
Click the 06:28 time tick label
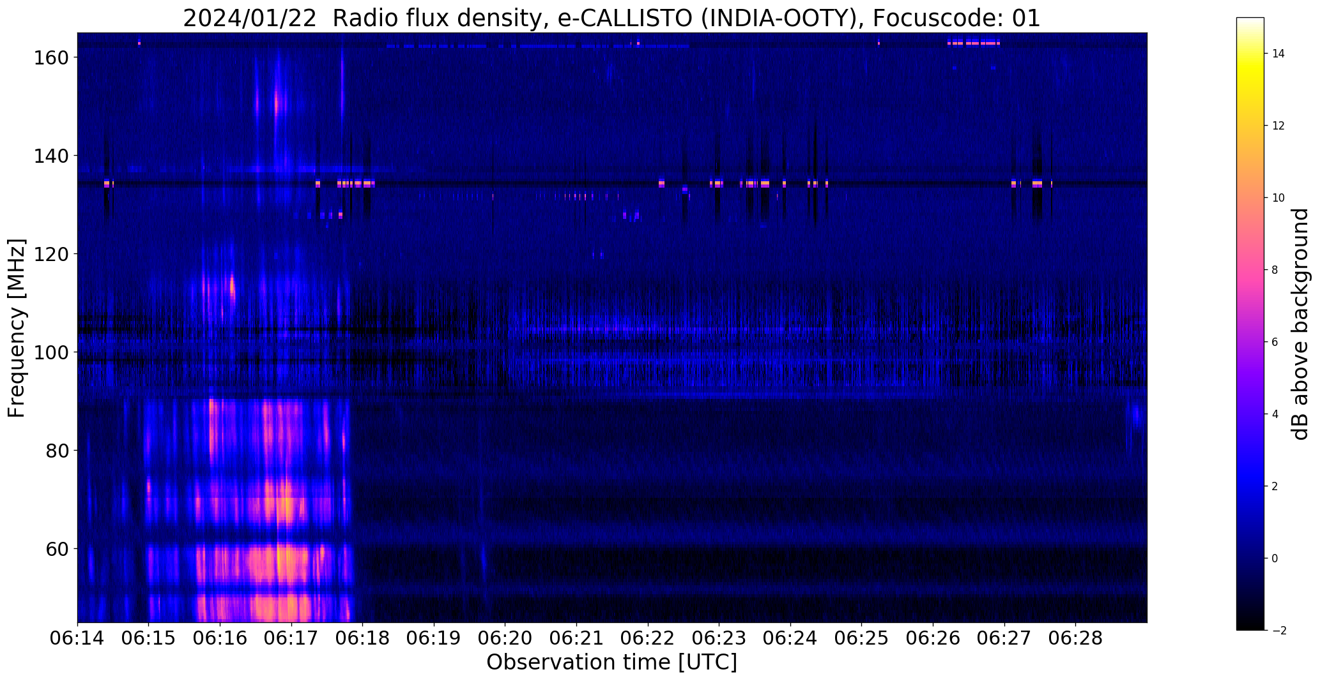coord(1076,639)
